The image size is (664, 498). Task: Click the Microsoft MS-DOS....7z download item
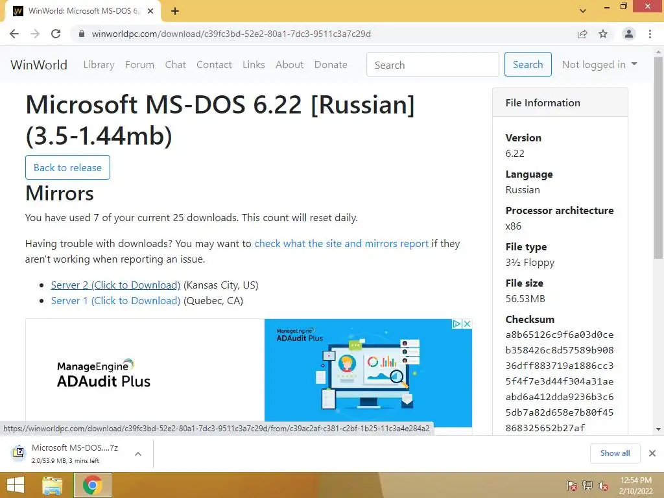click(x=77, y=453)
